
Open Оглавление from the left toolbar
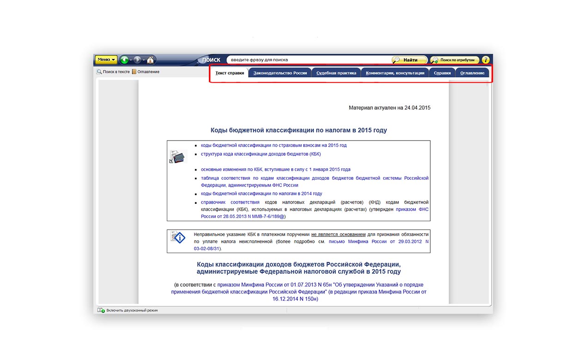146,72
